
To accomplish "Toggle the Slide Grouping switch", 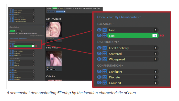I will [61, 12].
